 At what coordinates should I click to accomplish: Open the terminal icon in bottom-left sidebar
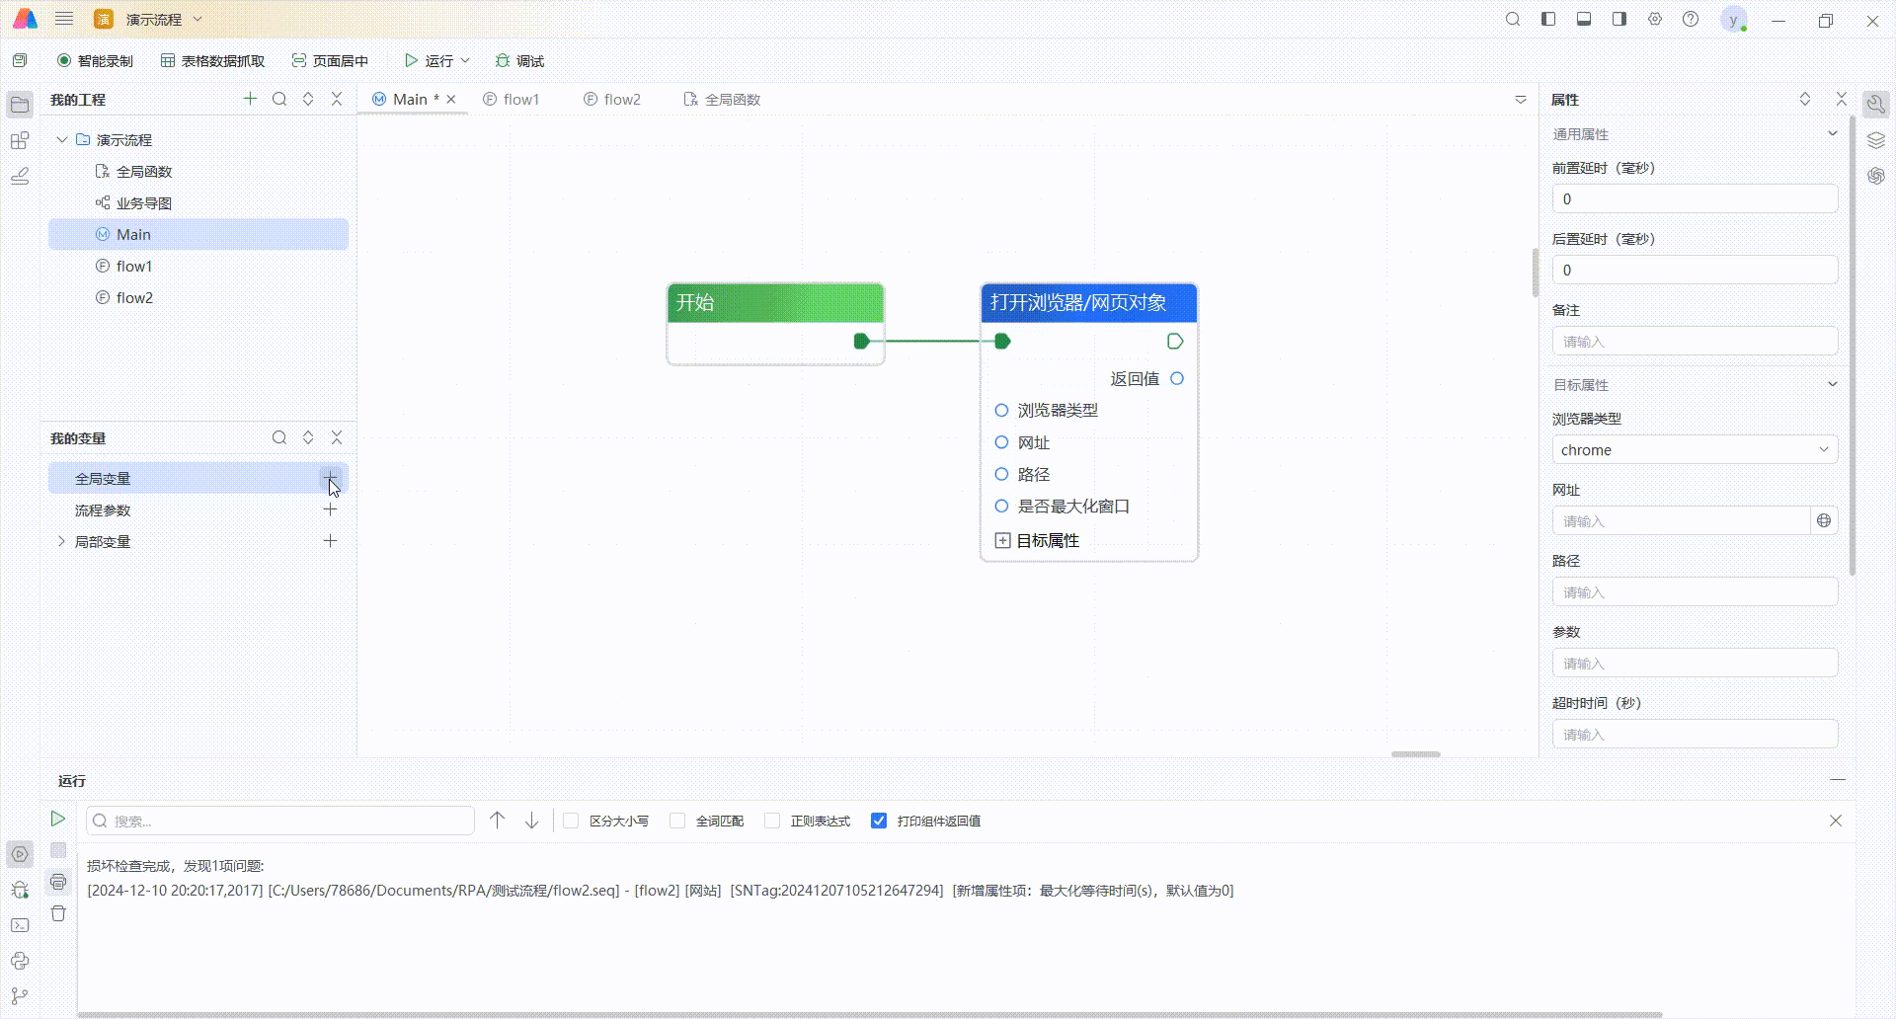click(20, 925)
